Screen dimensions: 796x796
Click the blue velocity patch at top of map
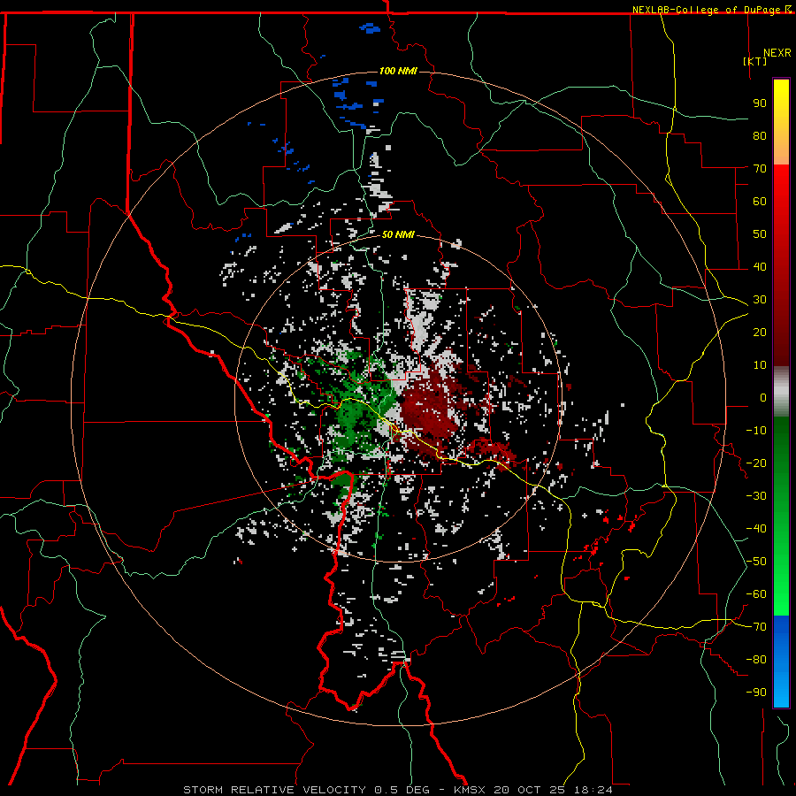[370, 28]
